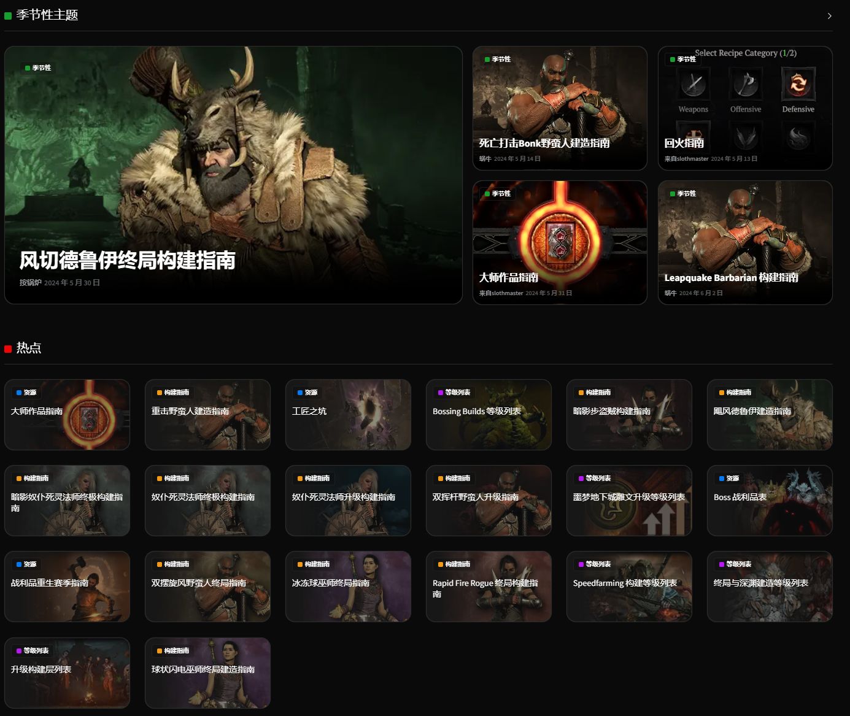Open the 双挥杆野蛮人升级指南 card
Viewport: 850px width, 716px height.
[x=489, y=501]
